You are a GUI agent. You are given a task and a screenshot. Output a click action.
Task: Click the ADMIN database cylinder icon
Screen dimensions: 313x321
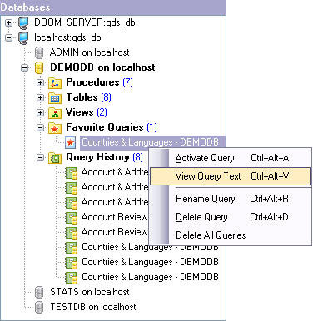click(x=39, y=52)
